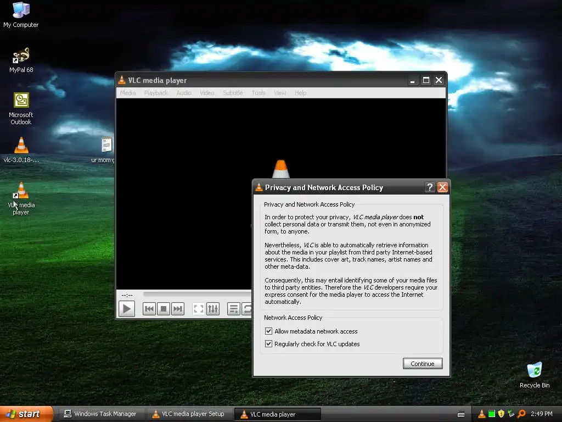This screenshot has width=562, height=422.
Task: Click the Previous media button in VLC
Action: pos(149,309)
